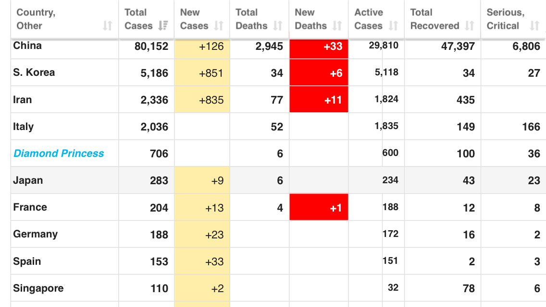The width and height of the screenshot is (546, 307).
Task: Click sort icon beside New Deaths header
Action: click(337, 26)
